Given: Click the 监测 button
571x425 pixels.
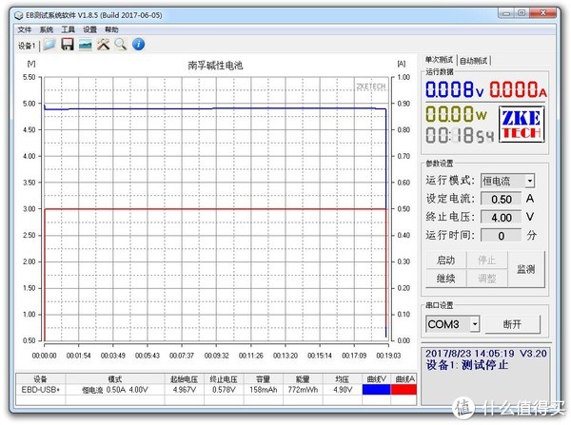Looking at the screenshot, I should click(x=526, y=269).
